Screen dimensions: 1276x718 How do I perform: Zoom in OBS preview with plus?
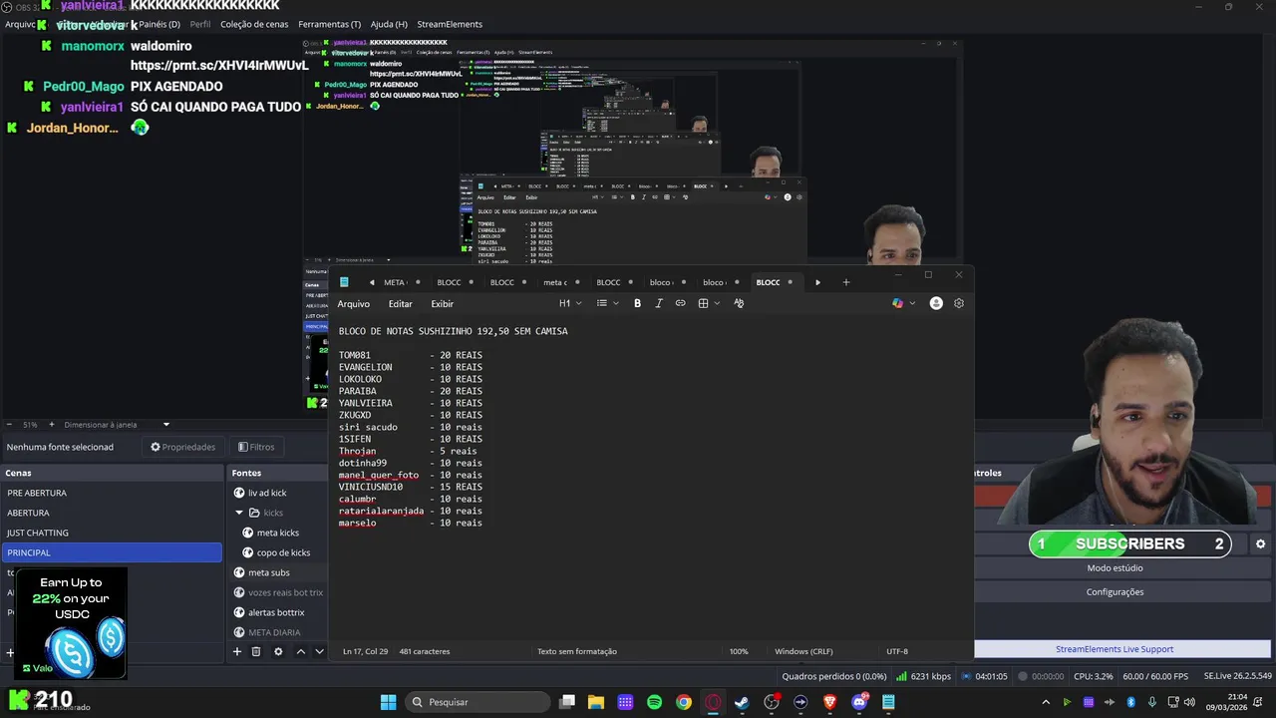click(52, 425)
